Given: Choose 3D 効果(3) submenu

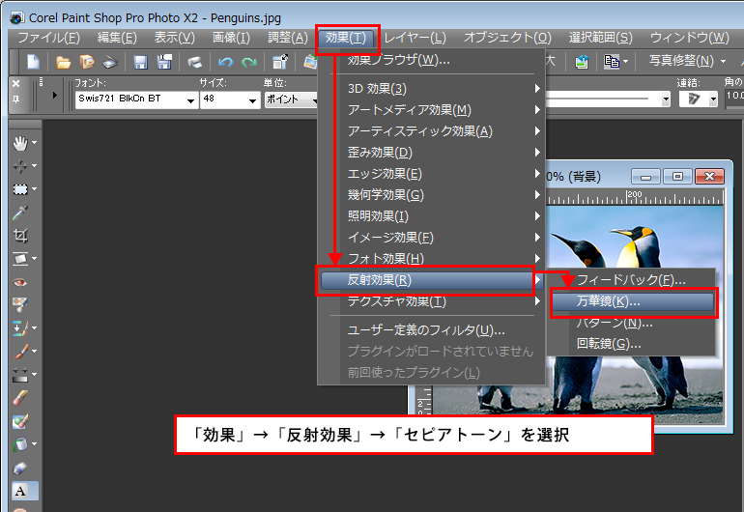Looking at the screenshot, I should tap(432, 89).
